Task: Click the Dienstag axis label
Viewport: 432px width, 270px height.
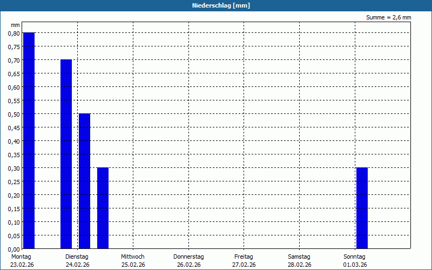Action: click(x=77, y=256)
